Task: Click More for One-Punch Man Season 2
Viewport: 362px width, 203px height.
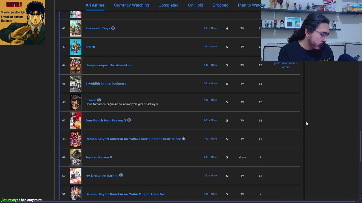Action: (x=214, y=120)
